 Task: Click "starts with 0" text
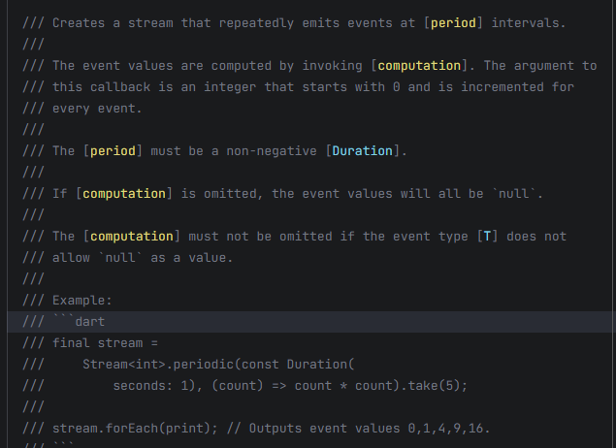coord(351,87)
